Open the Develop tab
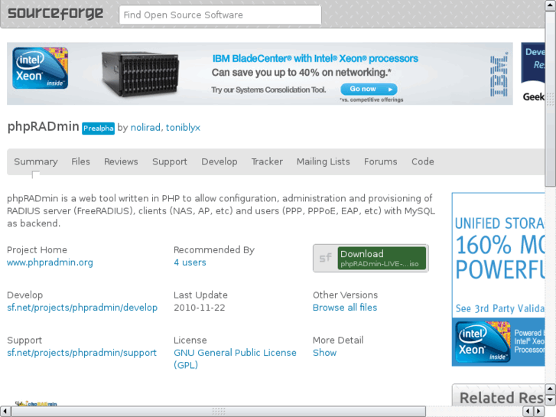Screen dimensions: 556x417 (x=219, y=161)
